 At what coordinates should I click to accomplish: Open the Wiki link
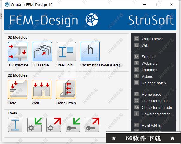(145, 46)
